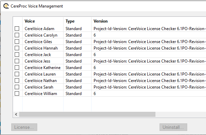The width and height of the screenshot is (206, 135).
Task: Click Project-Id-Version text in Adam row
Action: [x=150, y=29]
